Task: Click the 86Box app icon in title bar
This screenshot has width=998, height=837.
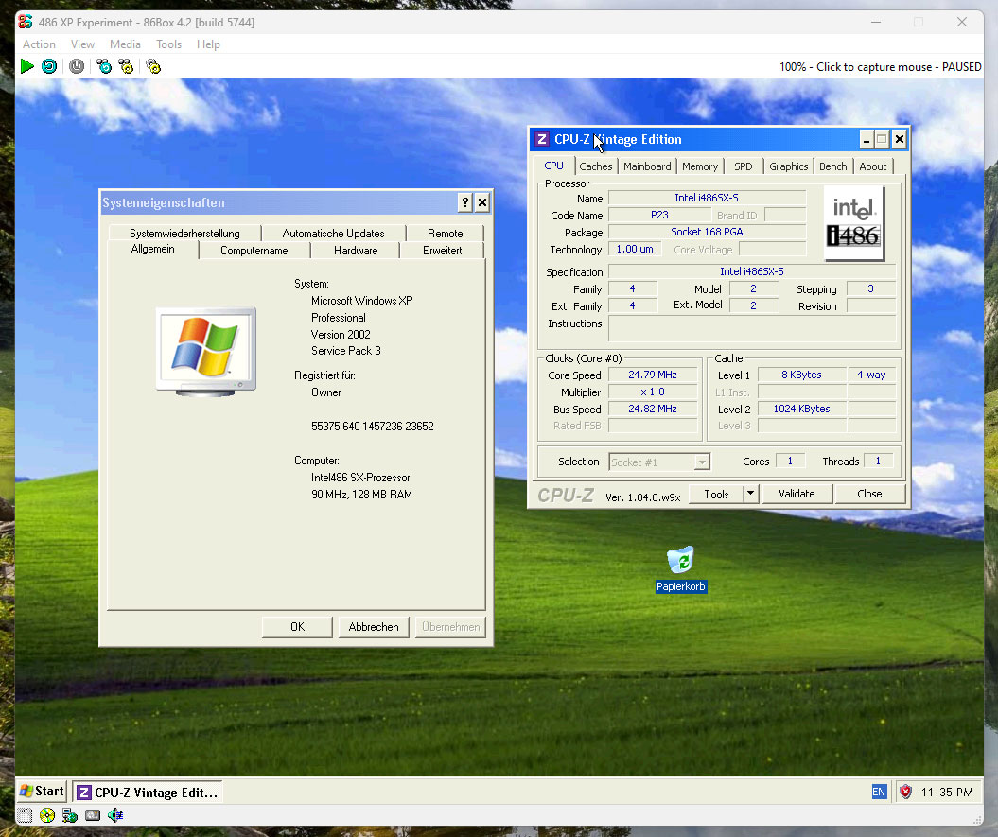Action: [26, 23]
